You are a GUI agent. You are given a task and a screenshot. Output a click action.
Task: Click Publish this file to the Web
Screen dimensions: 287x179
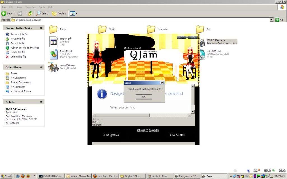click(x=25, y=48)
